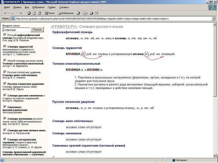This screenshot has width=218, height=163.
Task: Click the vertical scrollbar thumb
Action: click(215, 61)
